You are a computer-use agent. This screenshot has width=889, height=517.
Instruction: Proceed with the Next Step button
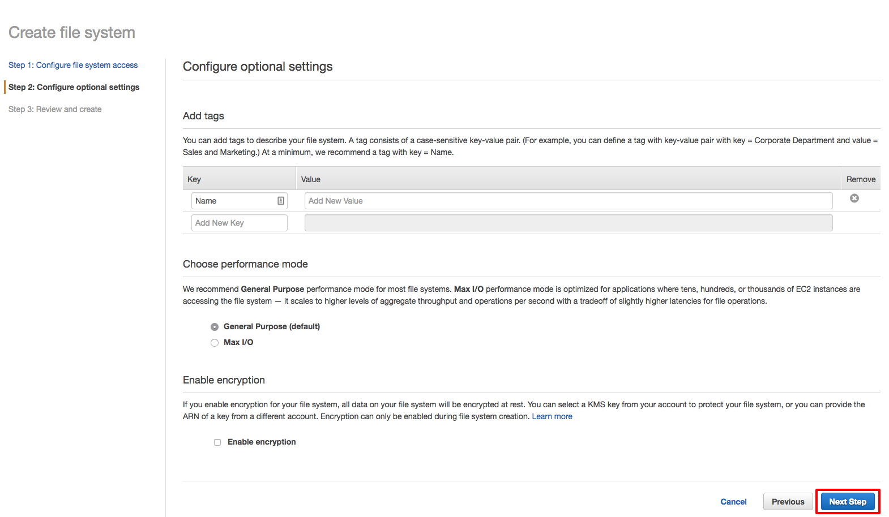(847, 502)
